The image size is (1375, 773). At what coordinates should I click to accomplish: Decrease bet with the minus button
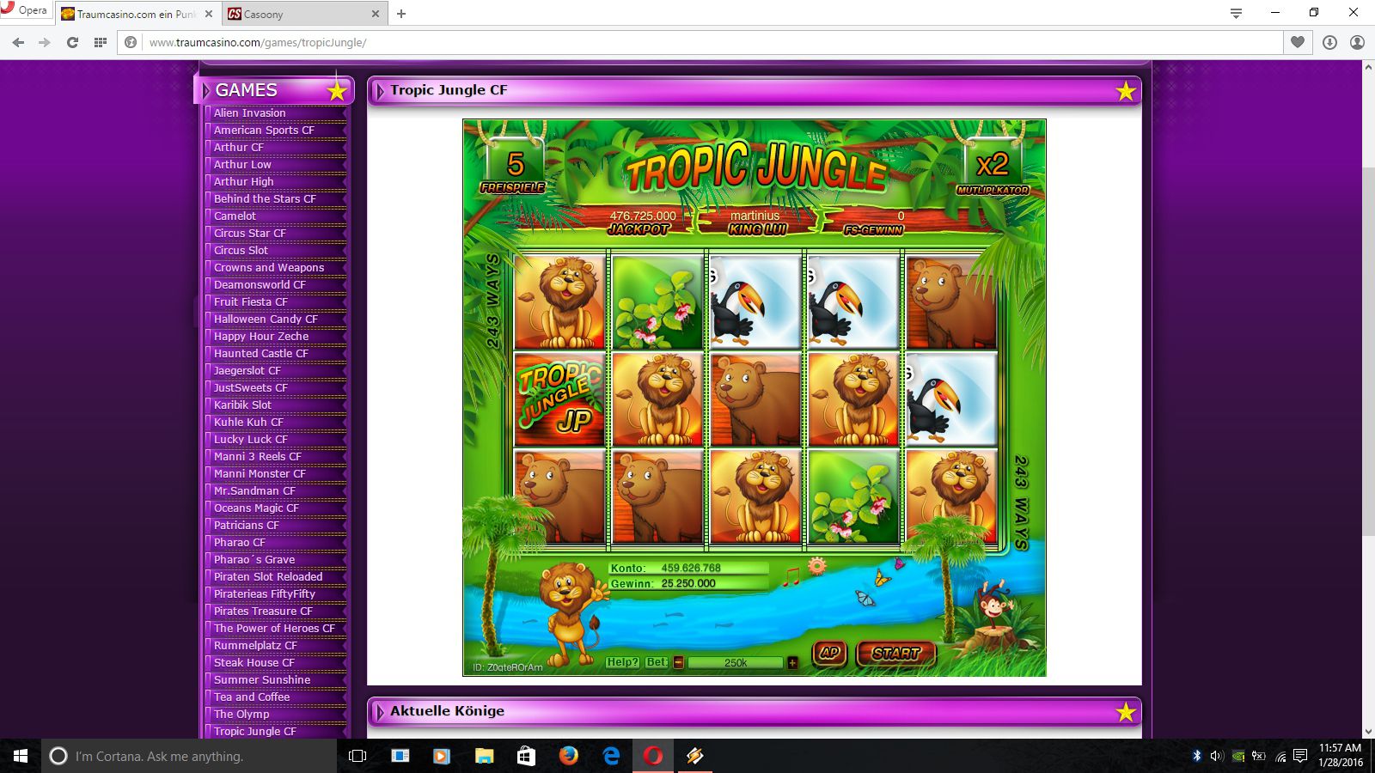pyautogui.click(x=678, y=662)
